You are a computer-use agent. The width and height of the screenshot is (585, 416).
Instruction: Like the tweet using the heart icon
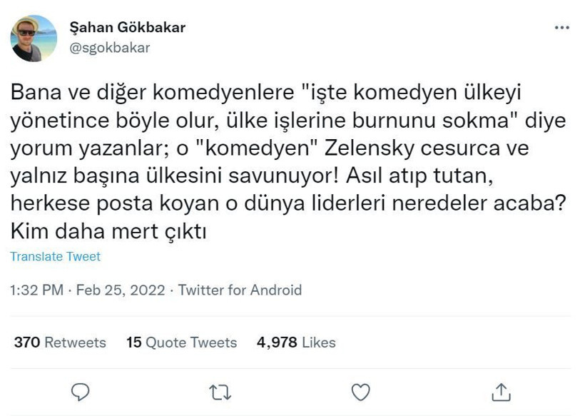click(x=361, y=391)
